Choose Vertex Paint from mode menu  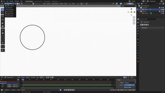click(x=10, y=16)
